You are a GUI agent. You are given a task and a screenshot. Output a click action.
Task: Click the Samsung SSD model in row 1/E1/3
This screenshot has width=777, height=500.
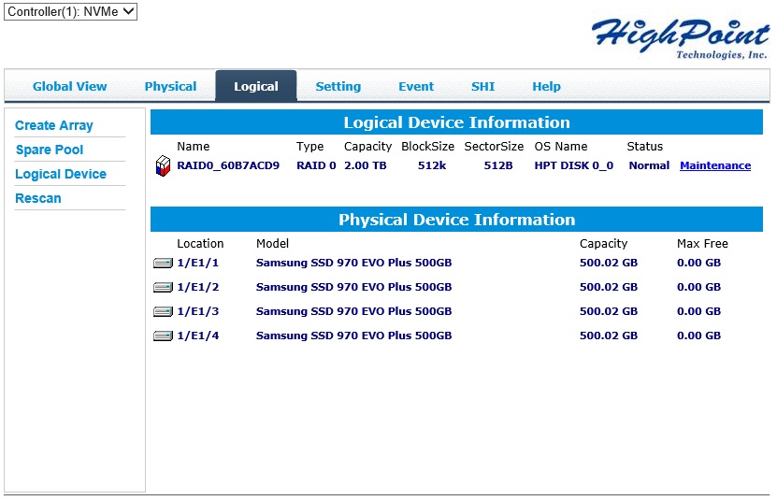[x=353, y=311]
